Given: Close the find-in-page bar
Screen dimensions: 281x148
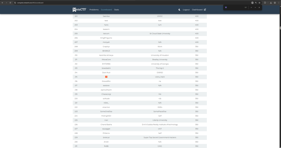Looking at the screenshot, I should click(x=259, y=7).
